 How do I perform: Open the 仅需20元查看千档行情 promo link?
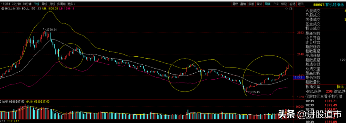(324, 96)
